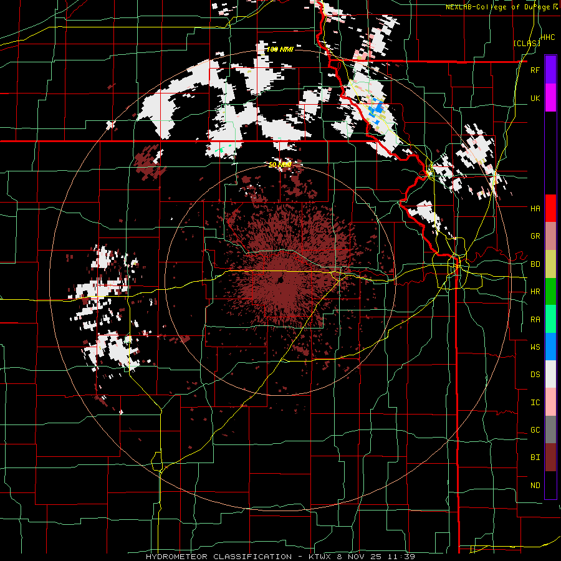Click the WS blue legend swatch

pos(550,347)
